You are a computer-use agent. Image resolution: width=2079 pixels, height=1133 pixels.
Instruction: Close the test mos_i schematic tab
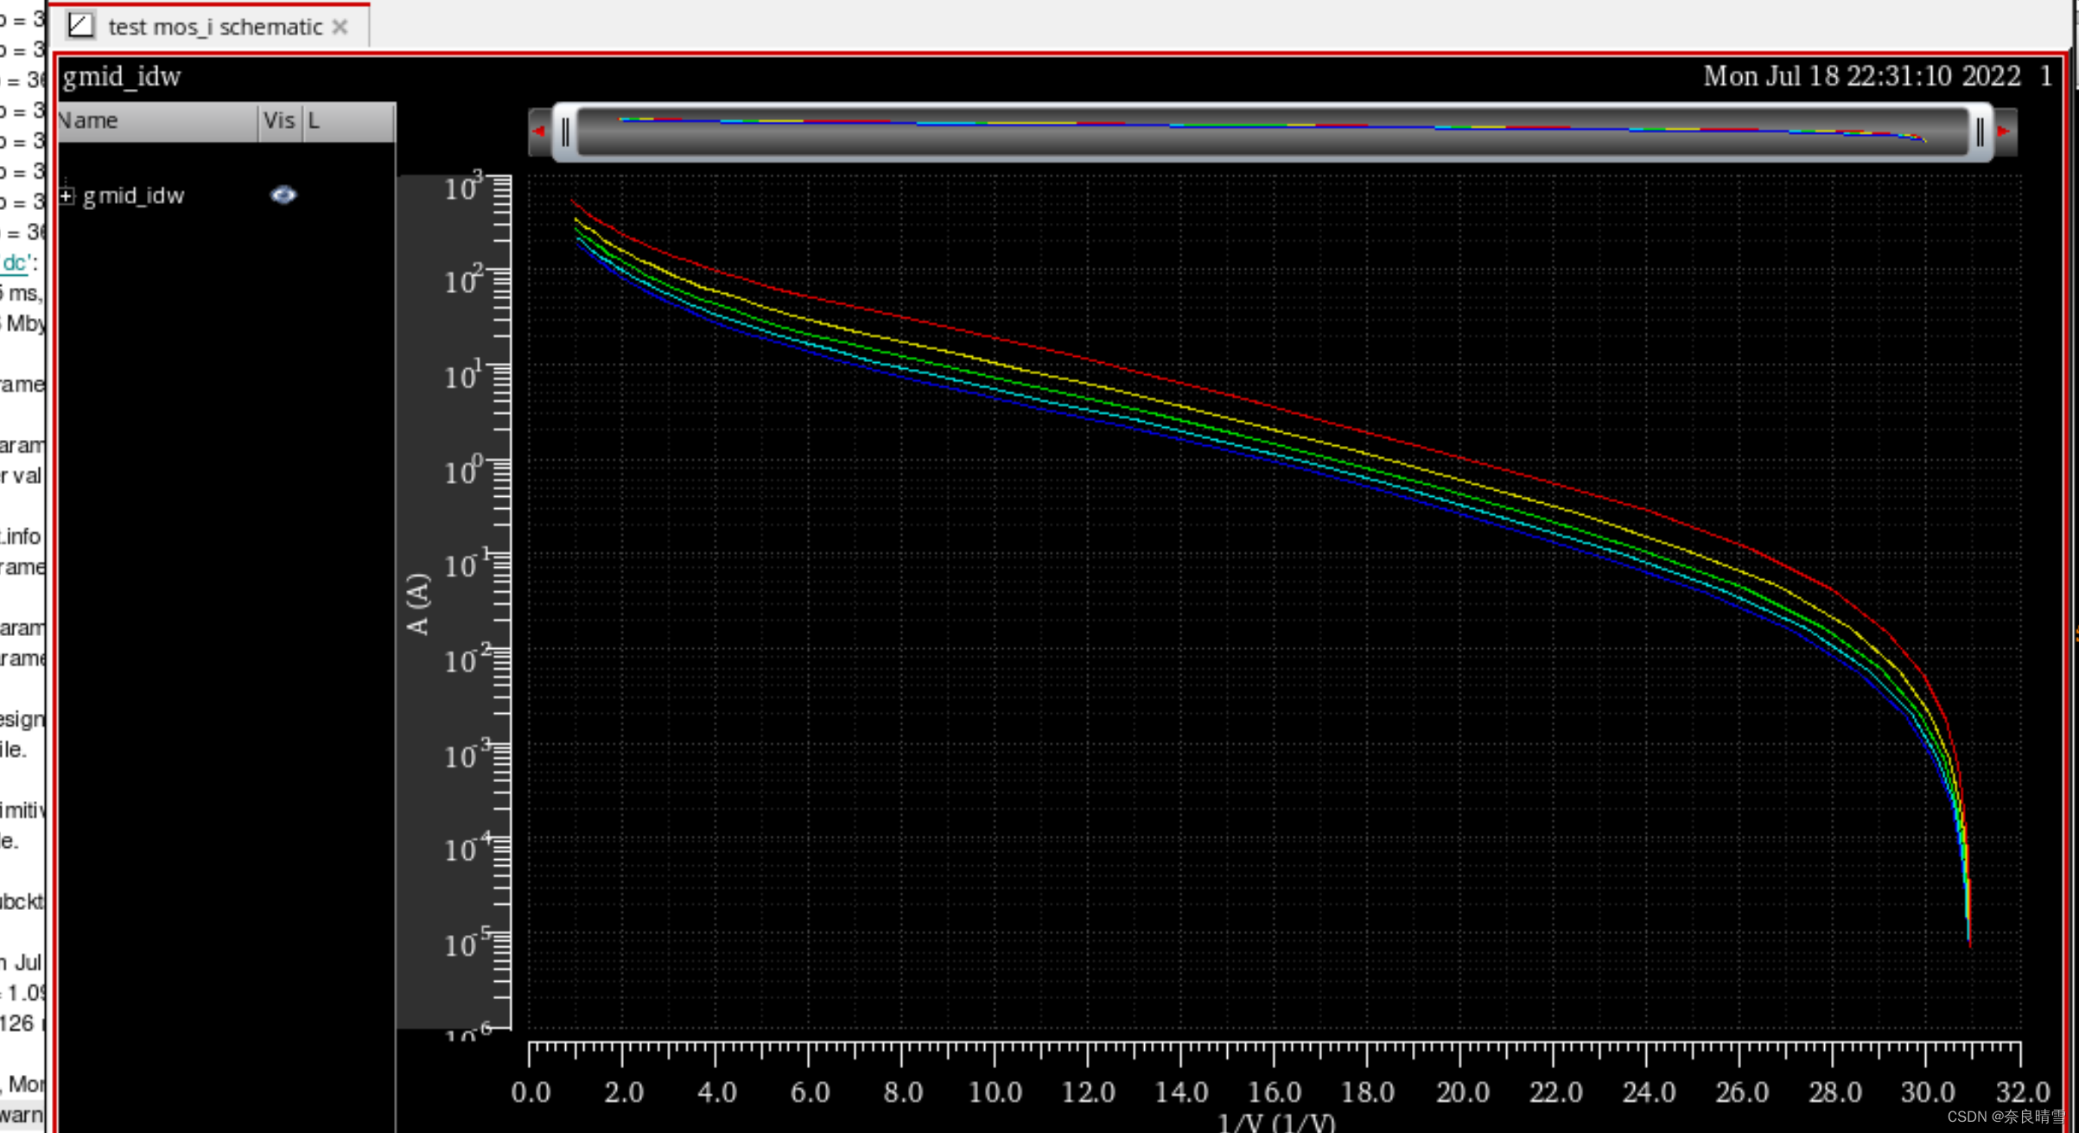[340, 27]
